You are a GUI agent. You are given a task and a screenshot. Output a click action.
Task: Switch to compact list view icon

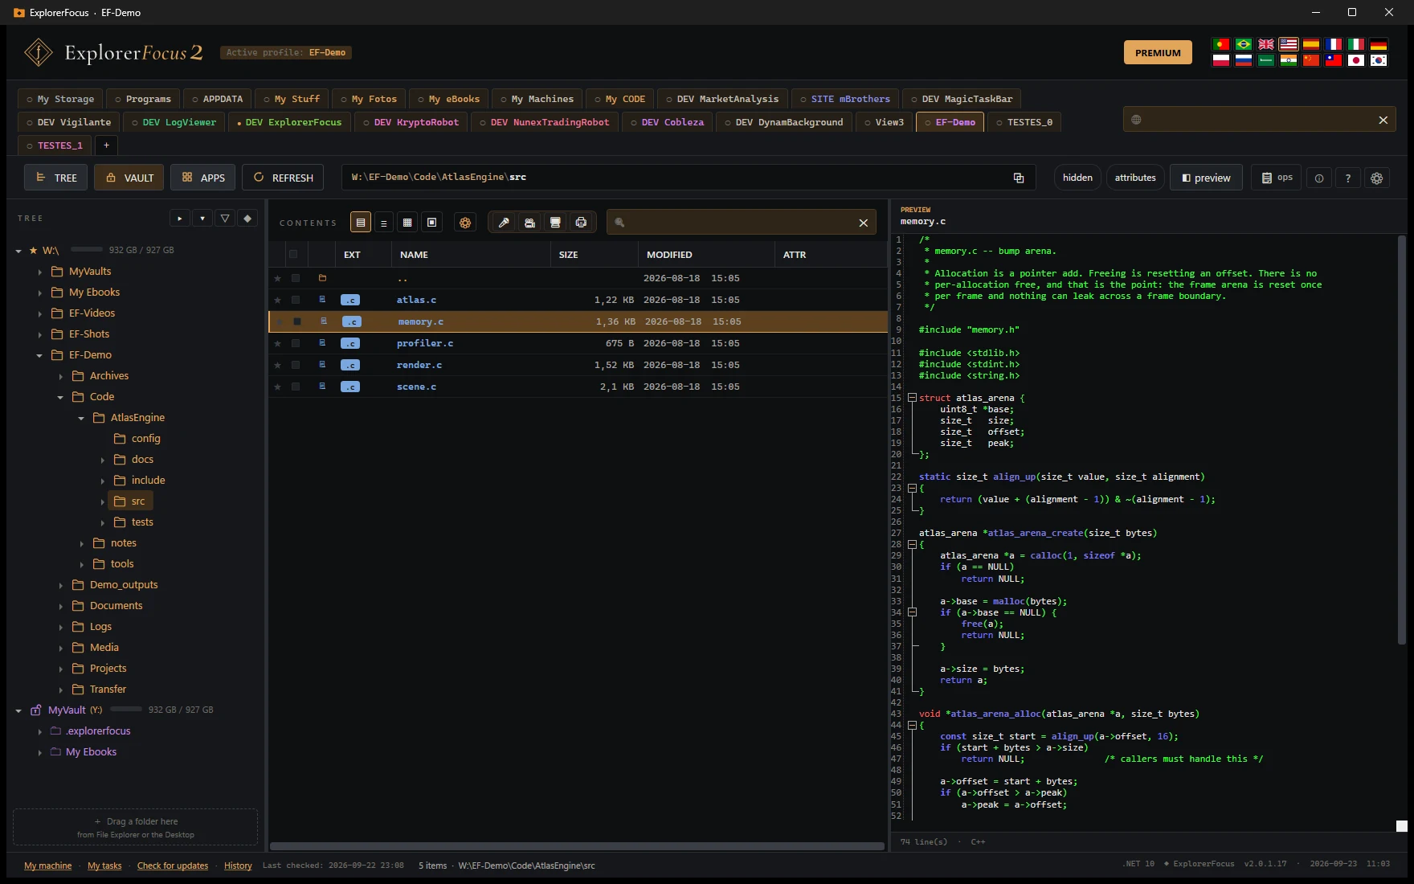(384, 223)
